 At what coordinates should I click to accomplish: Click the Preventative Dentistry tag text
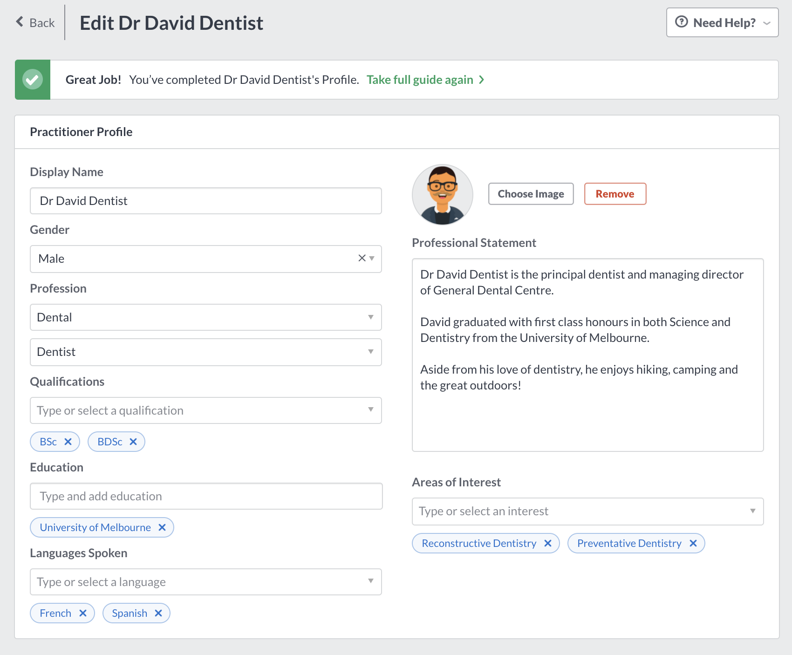click(629, 543)
